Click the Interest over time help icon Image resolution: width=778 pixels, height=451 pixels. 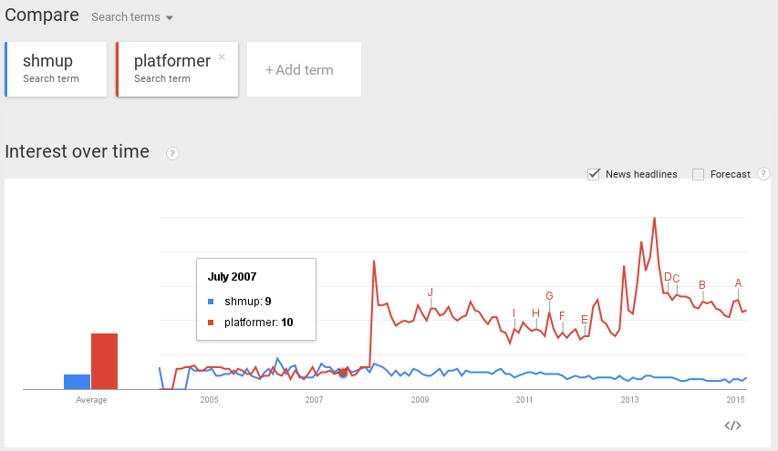172,154
